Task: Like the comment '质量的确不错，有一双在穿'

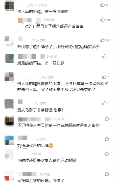Action: click(104, 56)
